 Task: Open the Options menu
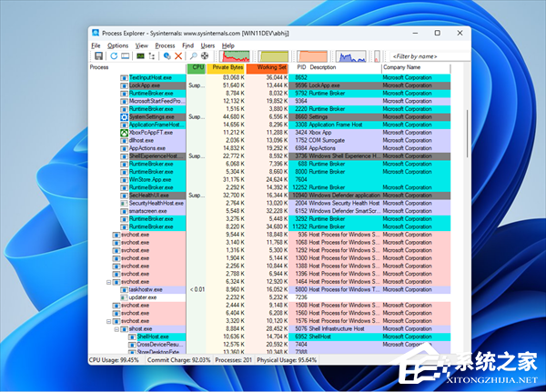pyautogui.click(x=117, y=45)
